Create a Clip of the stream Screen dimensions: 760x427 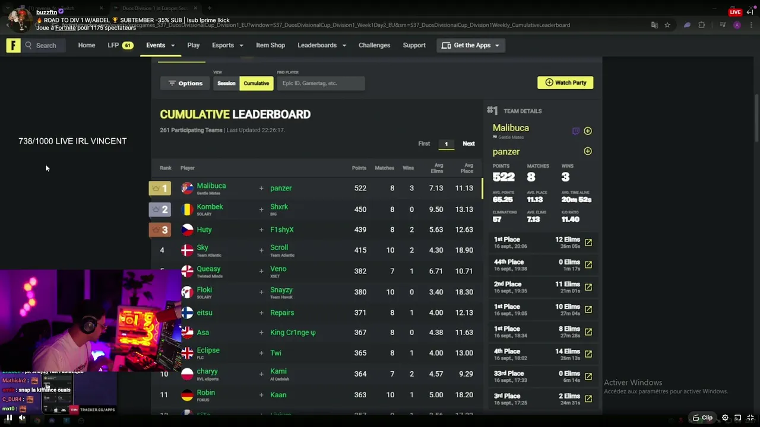pos(702,418)
